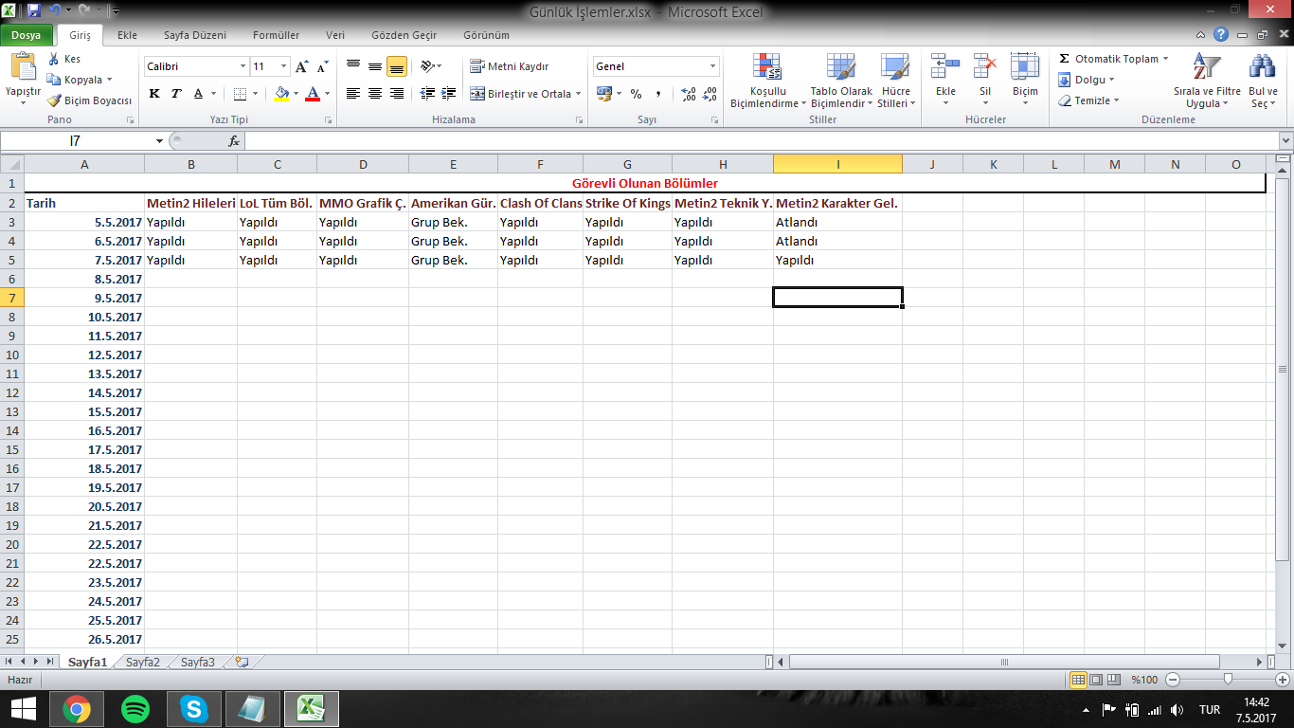Image resolution: width=1294 pixels, height=728 pixels.
Task: Switch to Gözden Geçir tab
Action: [x=404, y=35]
